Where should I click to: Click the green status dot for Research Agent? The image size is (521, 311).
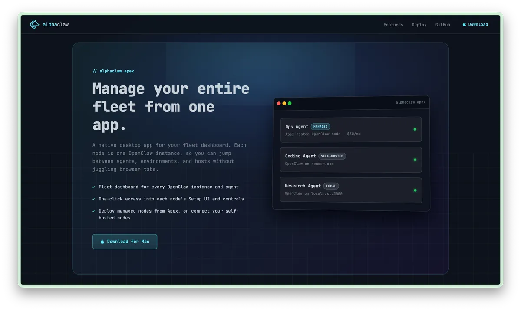click(x=415, y=190)
